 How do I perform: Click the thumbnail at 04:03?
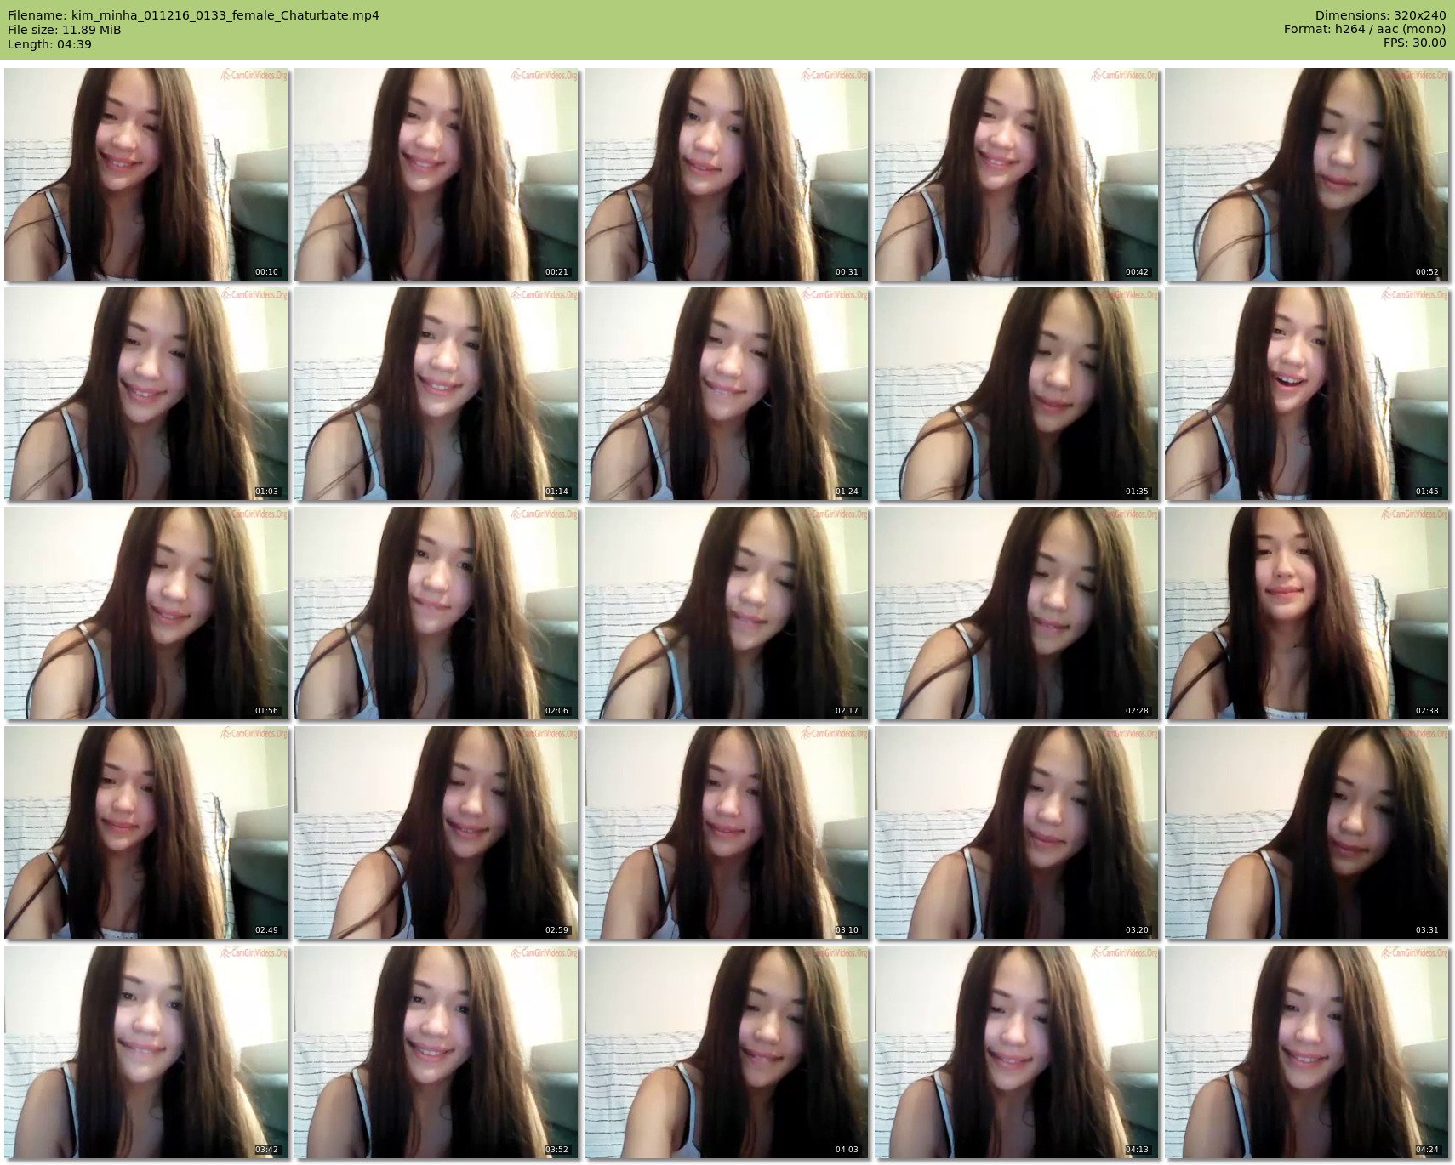coord(727,1052)
